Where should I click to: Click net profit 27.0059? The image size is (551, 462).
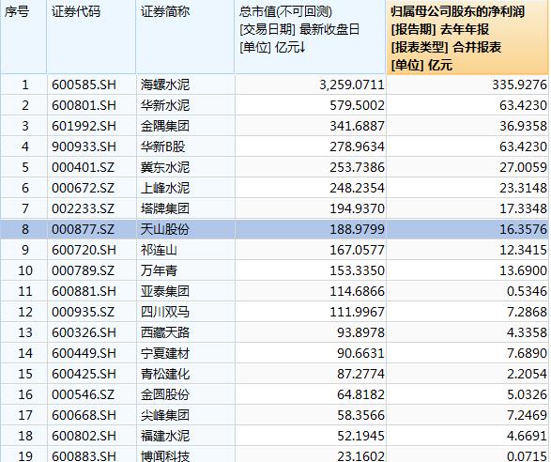[523, 167]
